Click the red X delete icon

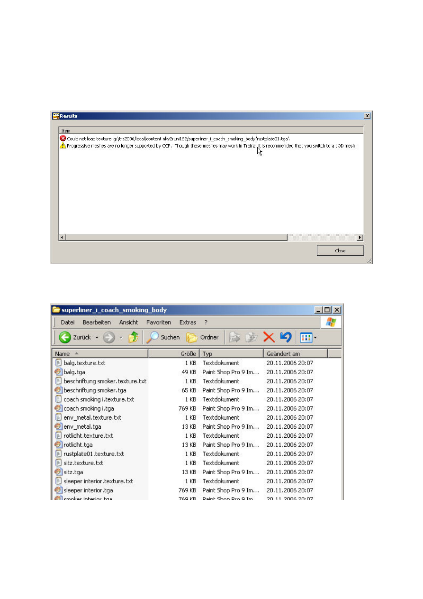click(x=269, y=337)
